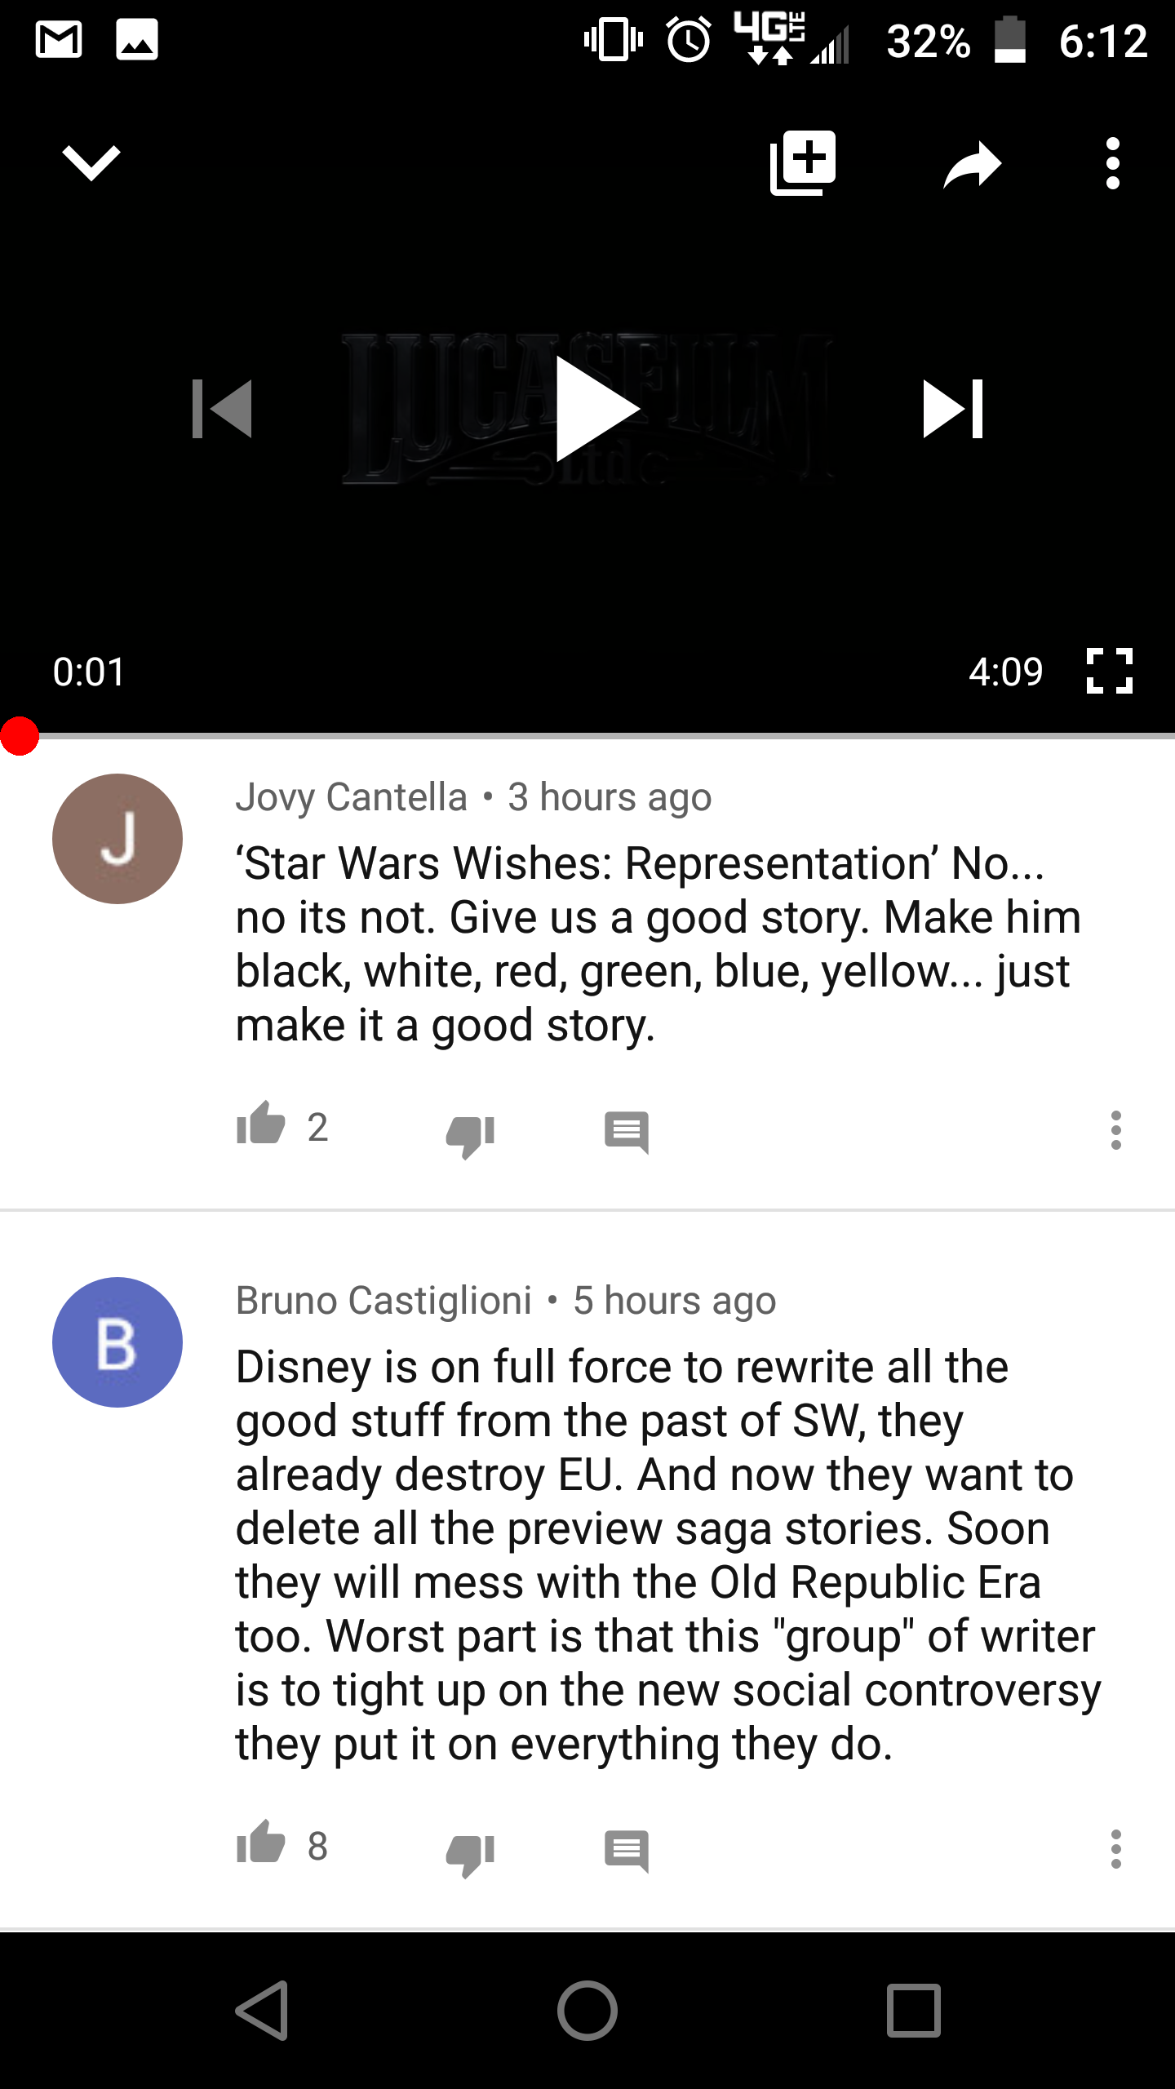This screenshot has width=1175, height=2089.
Task: Skip to previous video
Action: 222,409
